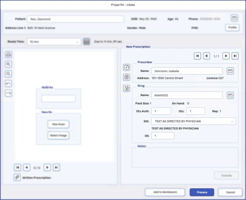Rotate the scanned image counter-clockwise
The image size is (246, 200).
[x=8, y=84]
